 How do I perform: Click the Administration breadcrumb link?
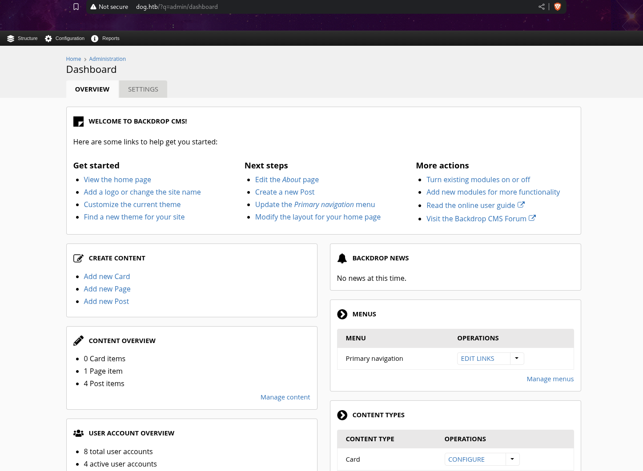pyautogui.click(x=107, y=59)
